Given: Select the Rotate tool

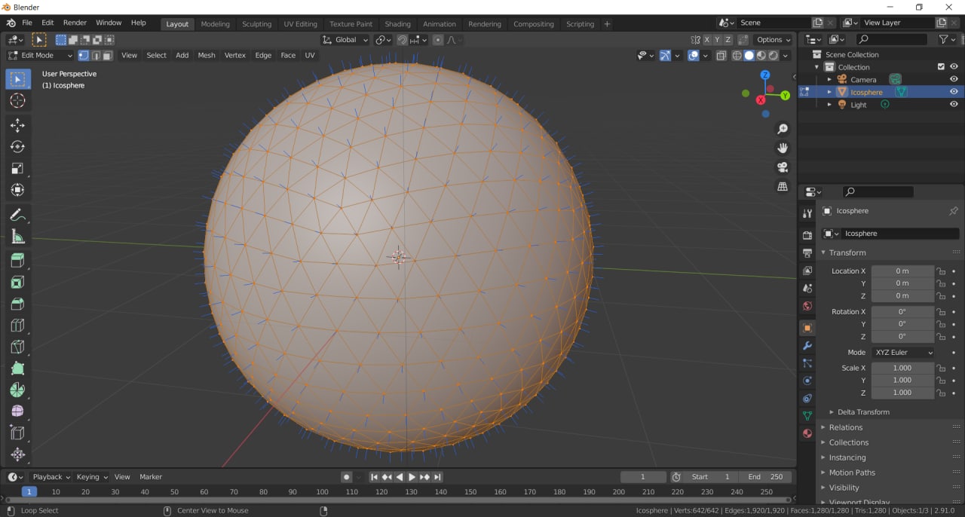Looking at the screenshot, I should coord(17,147).
